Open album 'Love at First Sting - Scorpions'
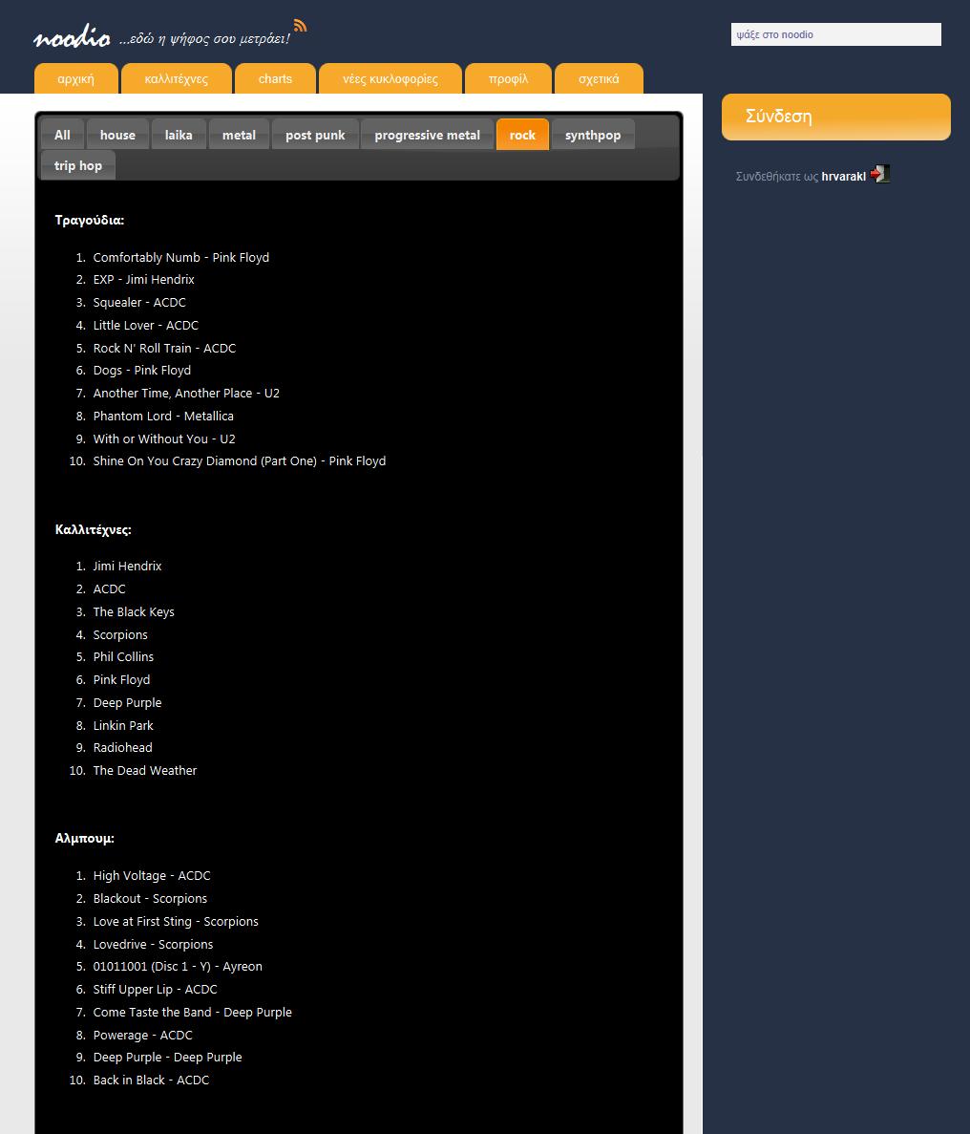This screenshot has height=1134, width=970. (x=176, y=921)
